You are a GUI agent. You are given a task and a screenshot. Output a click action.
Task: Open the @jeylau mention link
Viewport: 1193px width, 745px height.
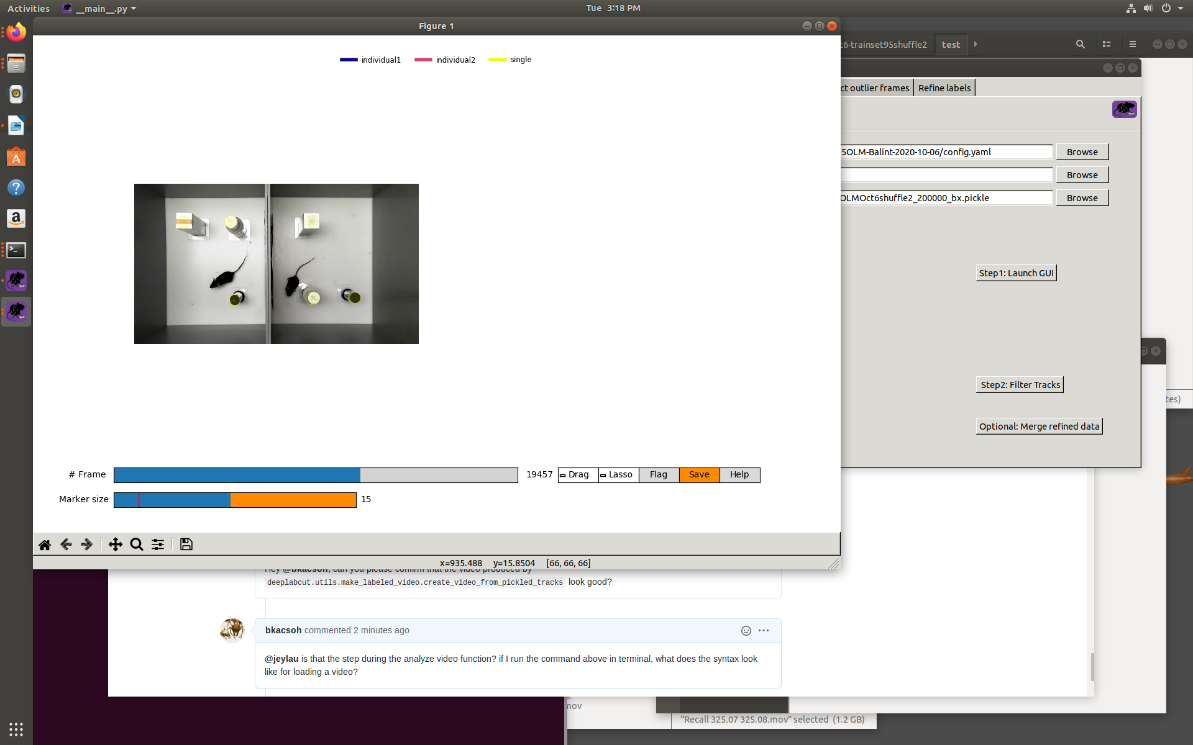pyautogui.click(x=281, y=659)
